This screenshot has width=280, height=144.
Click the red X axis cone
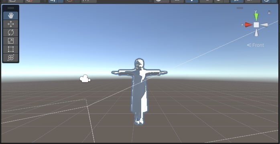248,25
